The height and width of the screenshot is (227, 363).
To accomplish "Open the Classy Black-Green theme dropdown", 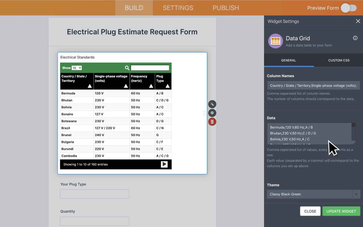I will [356, 194].
